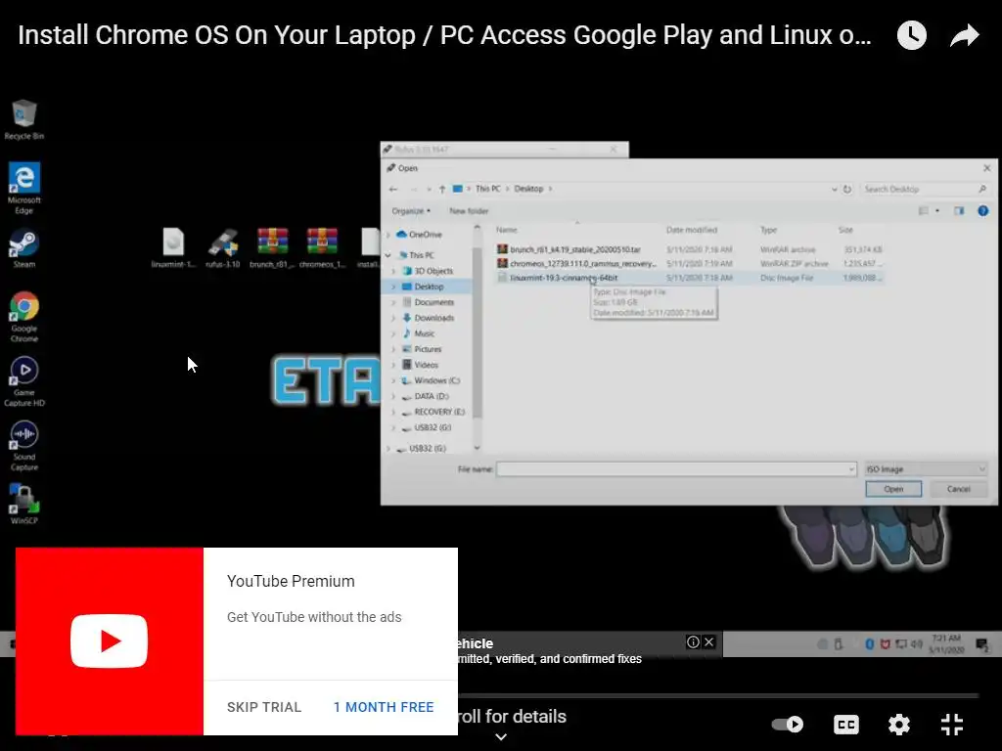
Task: Click This PC in the address breadcrumb
Action: [x=487, y=189]
